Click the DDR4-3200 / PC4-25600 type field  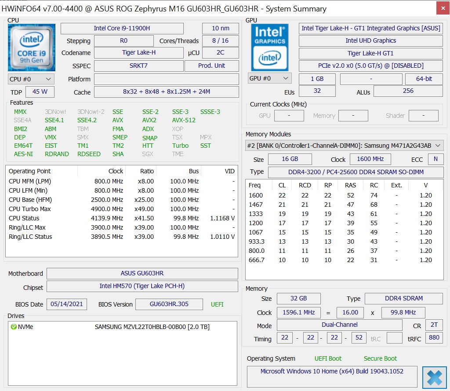356,172
